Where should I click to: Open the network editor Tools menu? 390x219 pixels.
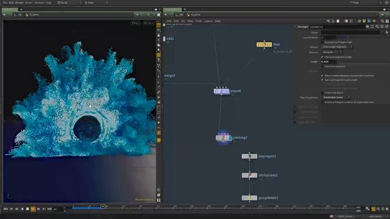199,21
